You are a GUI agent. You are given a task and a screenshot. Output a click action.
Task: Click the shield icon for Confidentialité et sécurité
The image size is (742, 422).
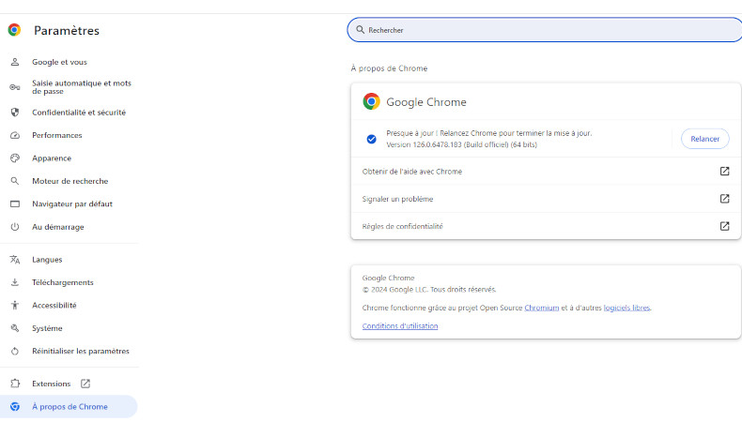pos(15,113)
